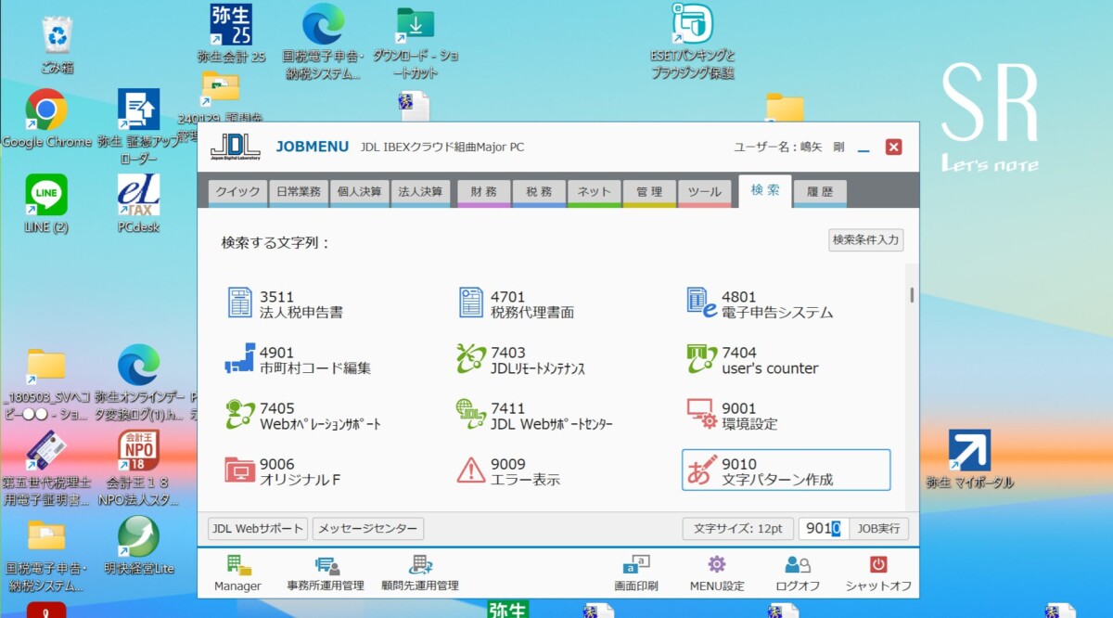Open 国税電子申告・納税システム Edge shortcut
Screen dimensions: 1113x618
323,41
